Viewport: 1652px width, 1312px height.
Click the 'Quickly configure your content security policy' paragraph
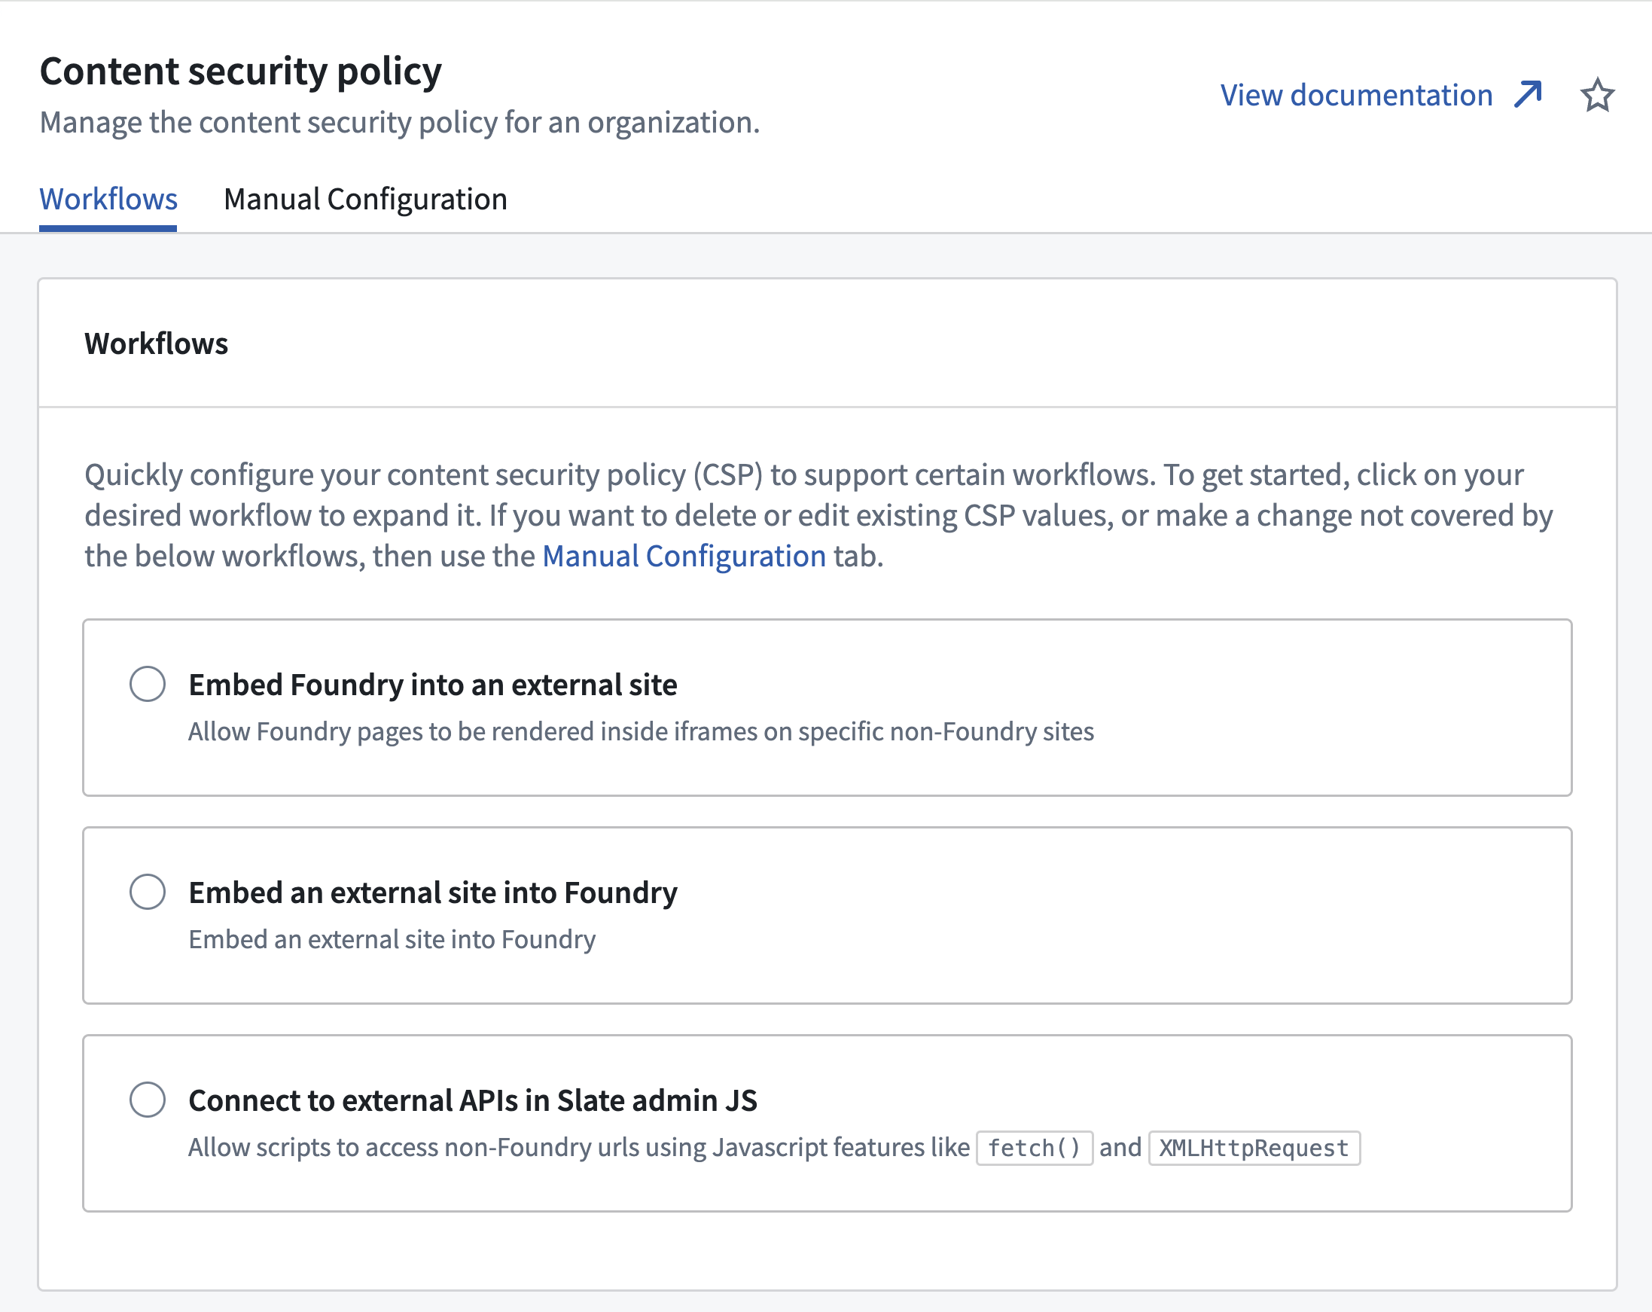coord(818,515)
